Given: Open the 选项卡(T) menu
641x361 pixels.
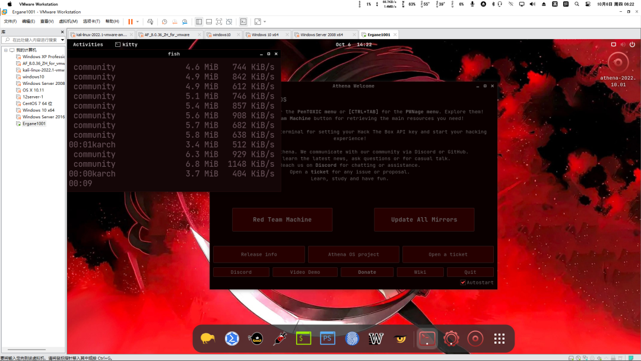Looking at the screenshot, I should pos(91,21).
